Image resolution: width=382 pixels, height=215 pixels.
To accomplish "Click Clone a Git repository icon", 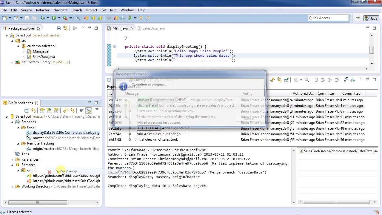I will click(49, 110).
